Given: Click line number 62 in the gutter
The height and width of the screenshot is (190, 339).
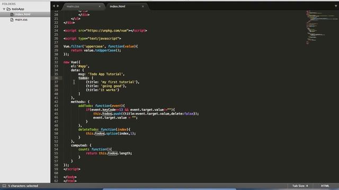Looking at the screenshot, I should 56,181.
